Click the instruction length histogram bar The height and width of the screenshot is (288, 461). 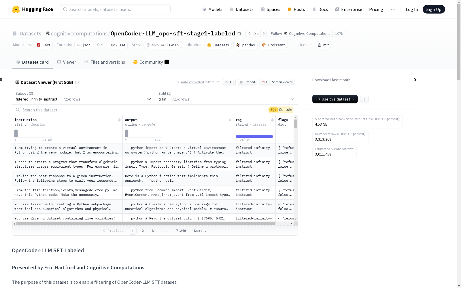point(16,133)
